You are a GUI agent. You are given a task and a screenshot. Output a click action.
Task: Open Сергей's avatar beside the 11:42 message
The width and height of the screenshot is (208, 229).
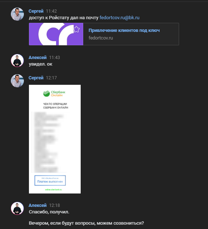click(17, 14)
